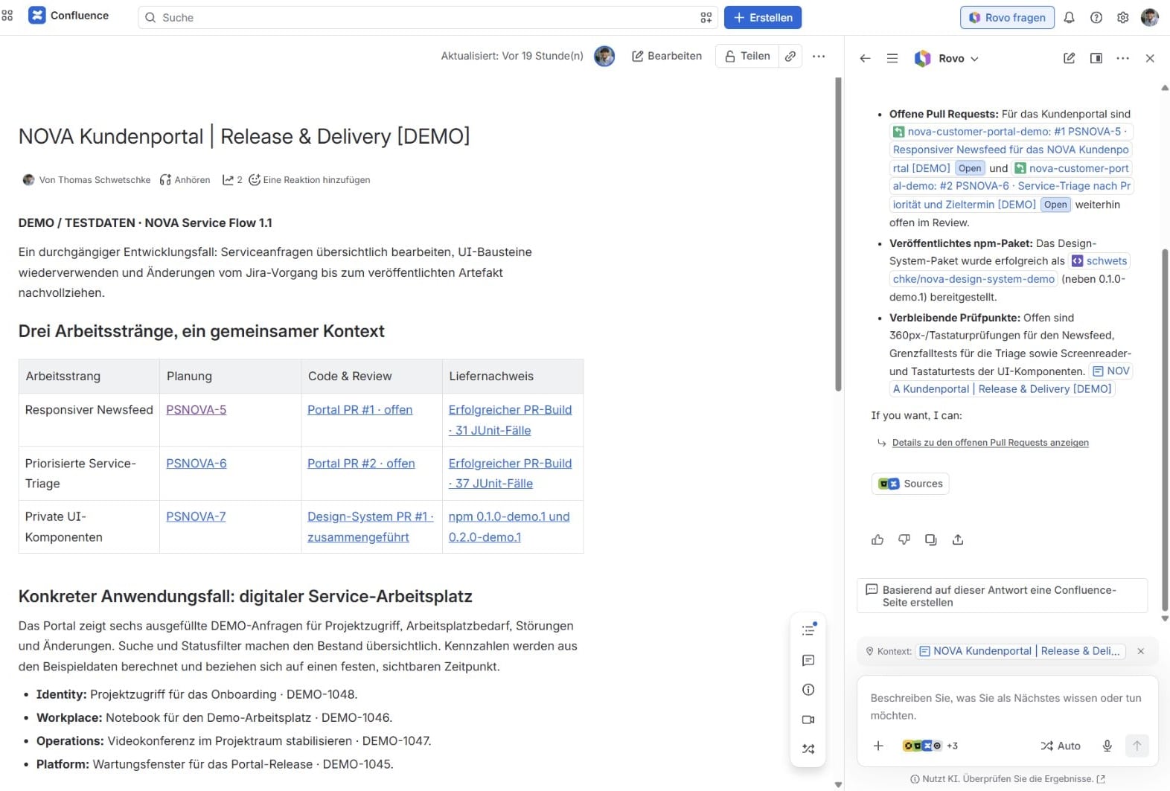Image resolution: width=1170 pixels, height=791 pixels.
Task: Show details of open pull requests suggestion
Action: (x=990, y=443)
